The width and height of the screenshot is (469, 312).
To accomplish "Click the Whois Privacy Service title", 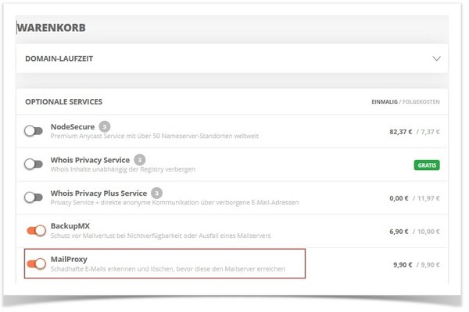I will click(x=90, y=160).
